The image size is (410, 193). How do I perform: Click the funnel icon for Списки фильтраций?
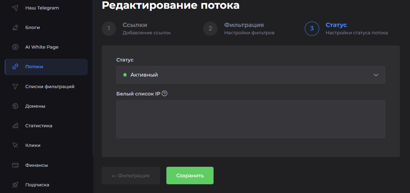15,87
